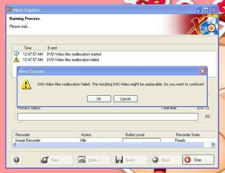
Task: Select the Image Recorder row
Action: pos(28,140)
